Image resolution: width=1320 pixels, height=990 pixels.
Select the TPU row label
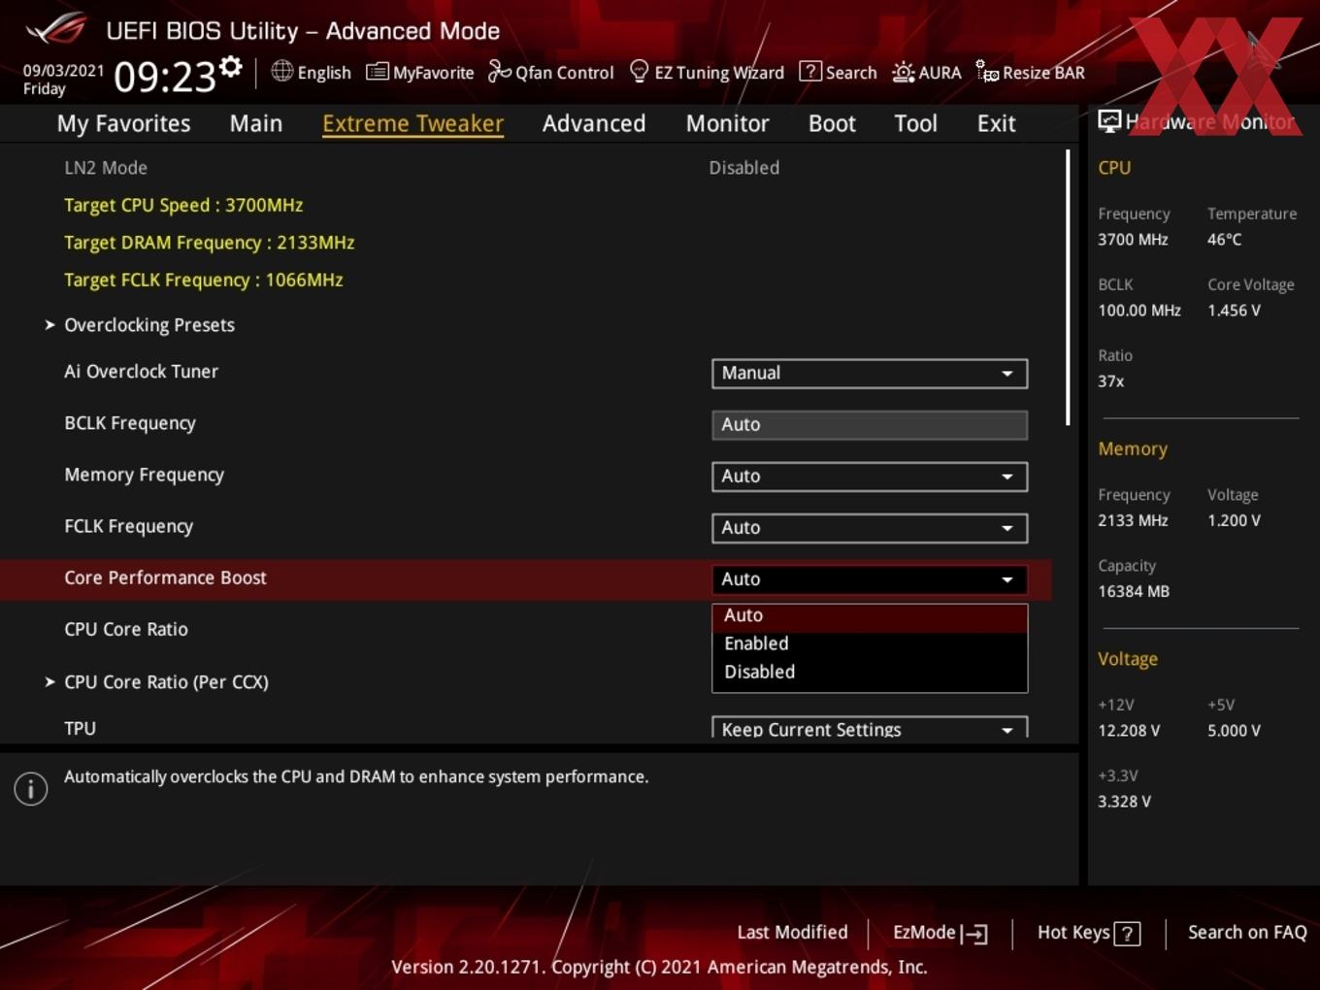(81, 729)
